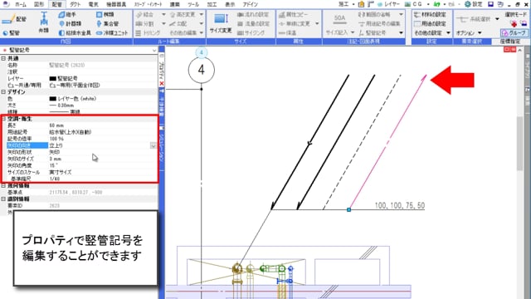Click the red add-selection mode icon
The height and width of the screenshot is (299, 531).
pos(514,23)
